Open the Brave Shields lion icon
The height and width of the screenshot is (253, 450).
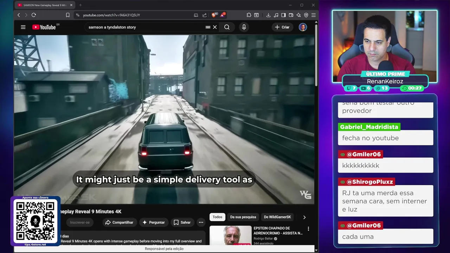click(x=214, y=15)
